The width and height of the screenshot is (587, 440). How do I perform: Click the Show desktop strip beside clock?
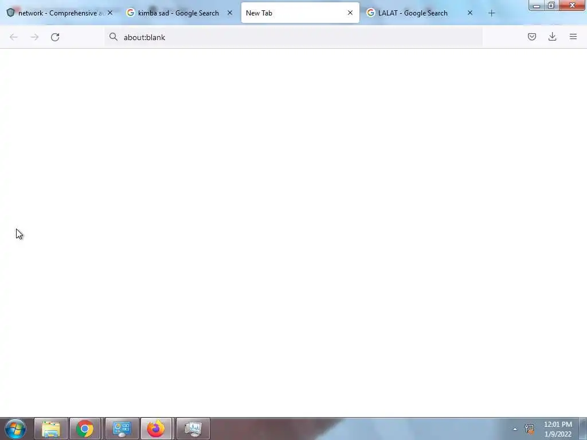click(x=583, y=429)
